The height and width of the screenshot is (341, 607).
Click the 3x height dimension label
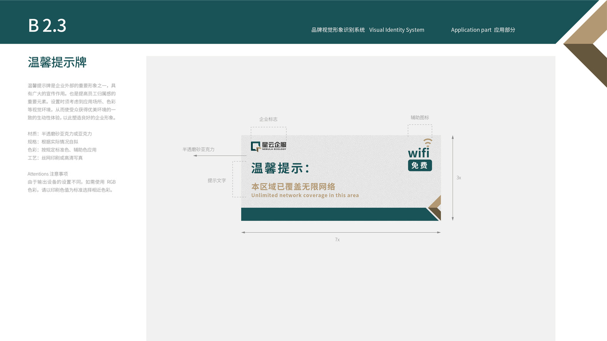coord(459,178)
